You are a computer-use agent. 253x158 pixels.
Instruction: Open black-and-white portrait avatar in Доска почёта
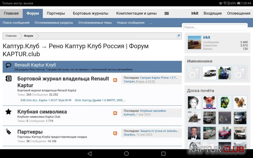(x=194, y=103)
